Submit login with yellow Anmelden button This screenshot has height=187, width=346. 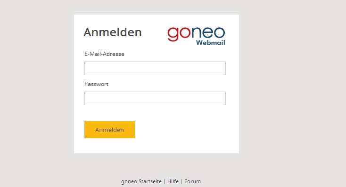pos(109,130)
